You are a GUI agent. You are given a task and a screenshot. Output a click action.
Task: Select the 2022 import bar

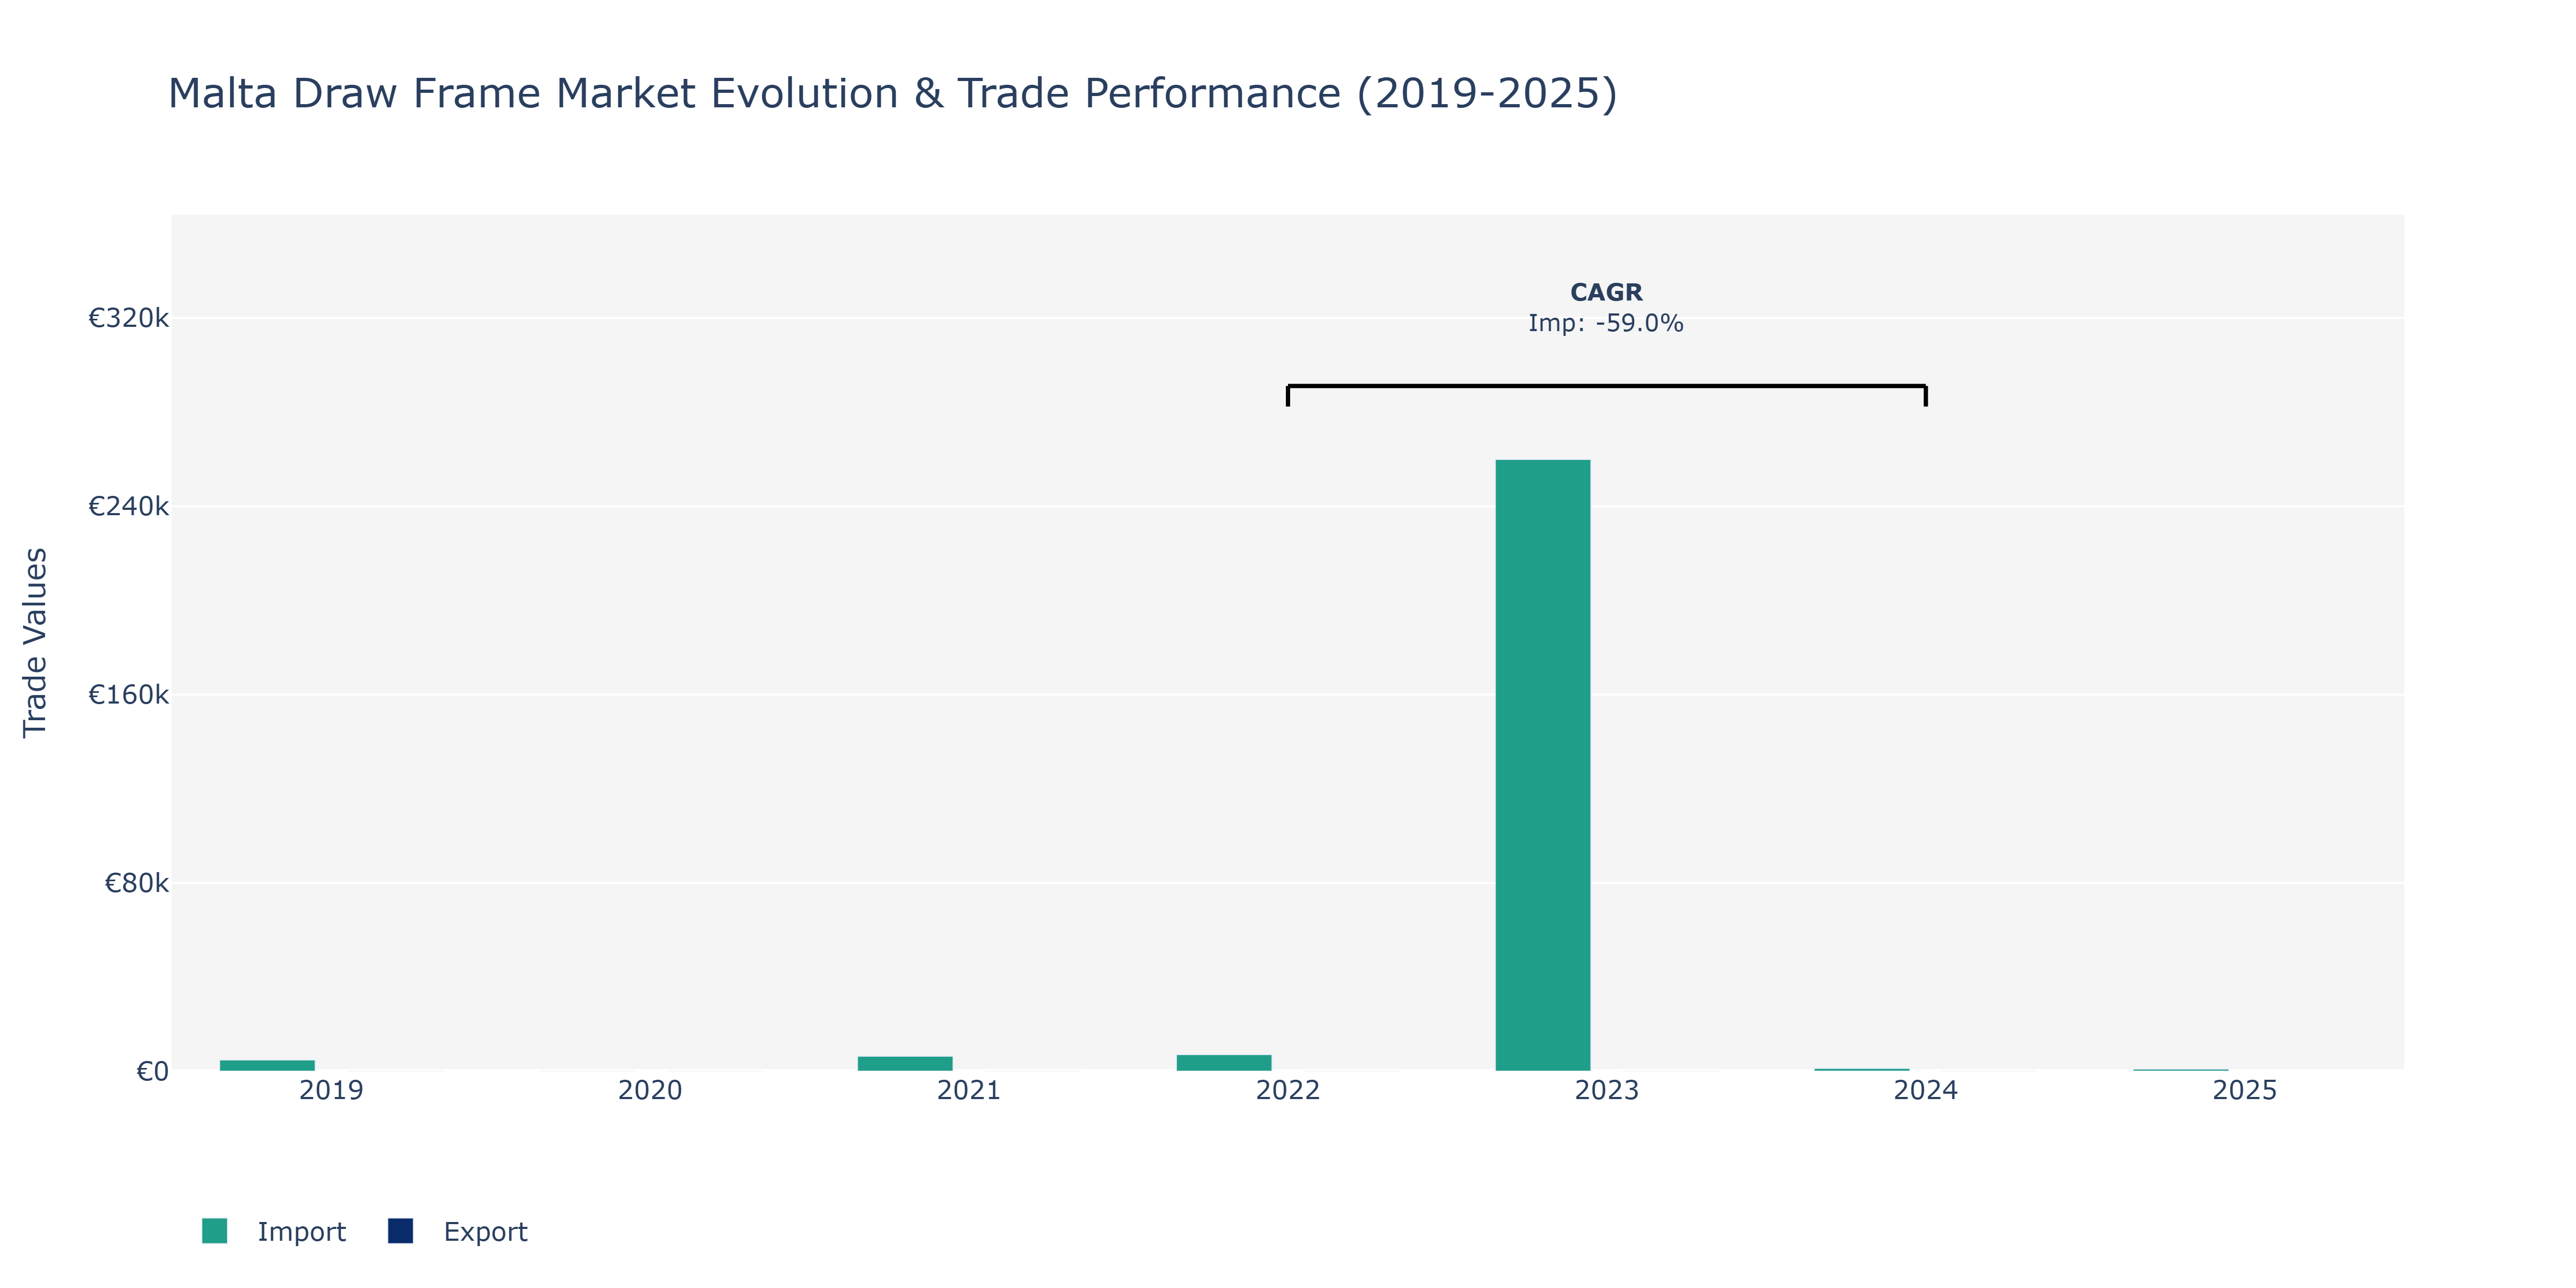coord(1224,1062)
